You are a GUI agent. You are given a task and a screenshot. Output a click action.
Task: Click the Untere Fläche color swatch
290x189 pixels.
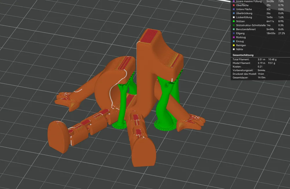234,9
